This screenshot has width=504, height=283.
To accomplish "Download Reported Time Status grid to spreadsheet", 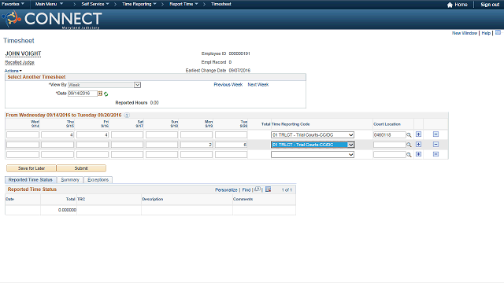I will [x=268, y=189].
